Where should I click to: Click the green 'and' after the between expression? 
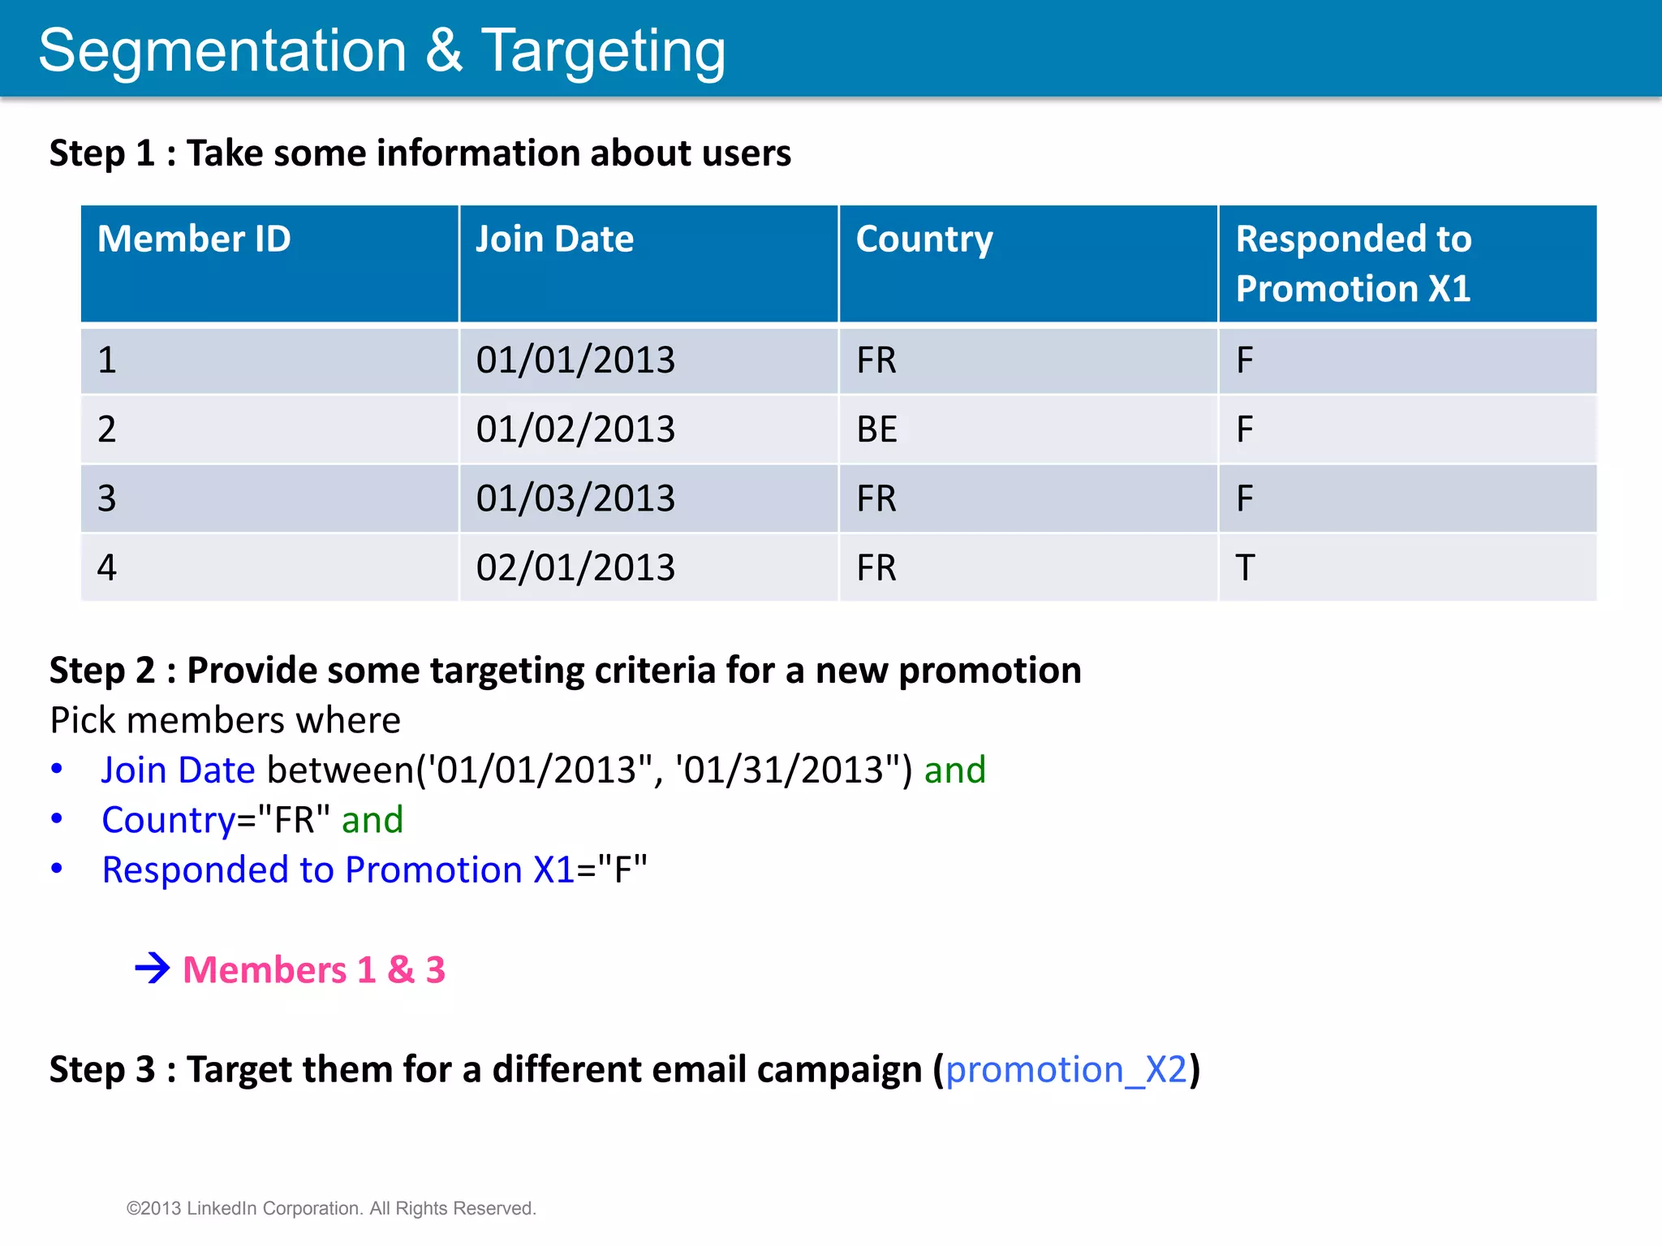pyautogui.click(x=955, y=770)
